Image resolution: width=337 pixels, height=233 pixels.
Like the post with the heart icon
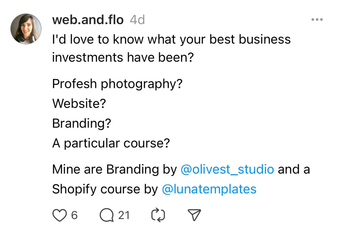[60, 215]
